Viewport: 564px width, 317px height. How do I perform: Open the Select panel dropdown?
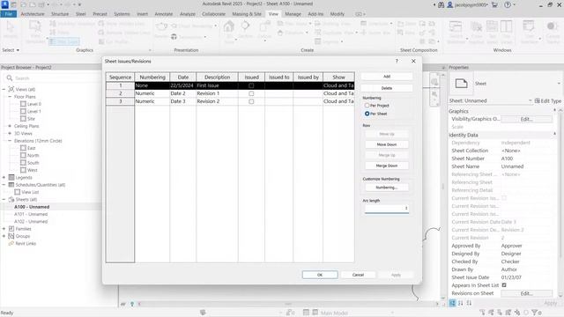coord(11,50)
